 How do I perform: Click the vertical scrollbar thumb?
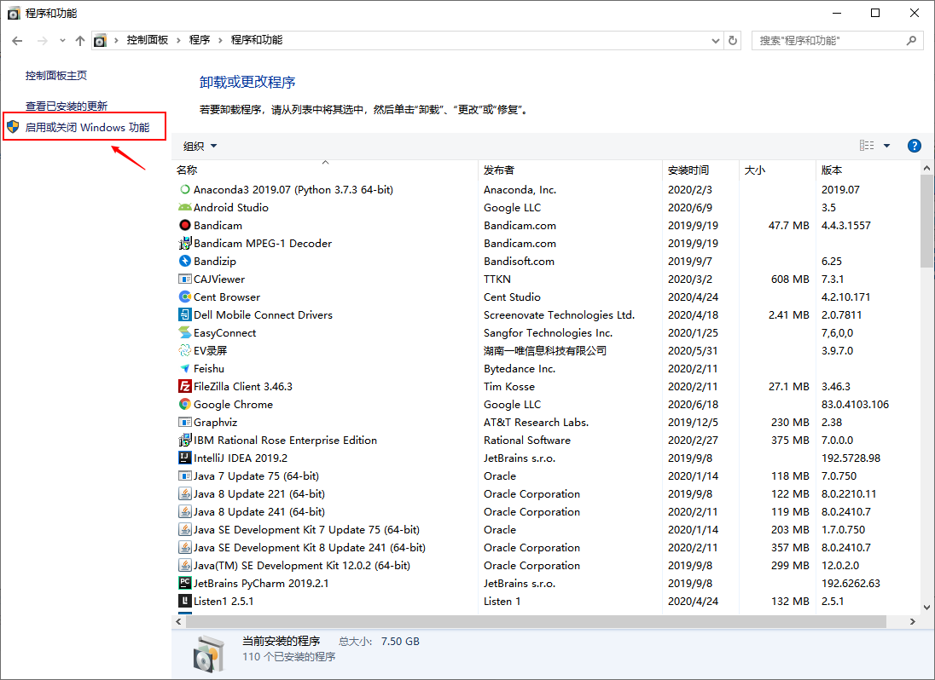click(x=926, y=221)
